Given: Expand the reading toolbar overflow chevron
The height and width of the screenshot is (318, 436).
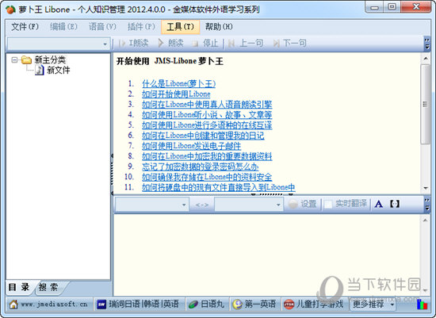Looking at the screenshot, I should [427, 44].
